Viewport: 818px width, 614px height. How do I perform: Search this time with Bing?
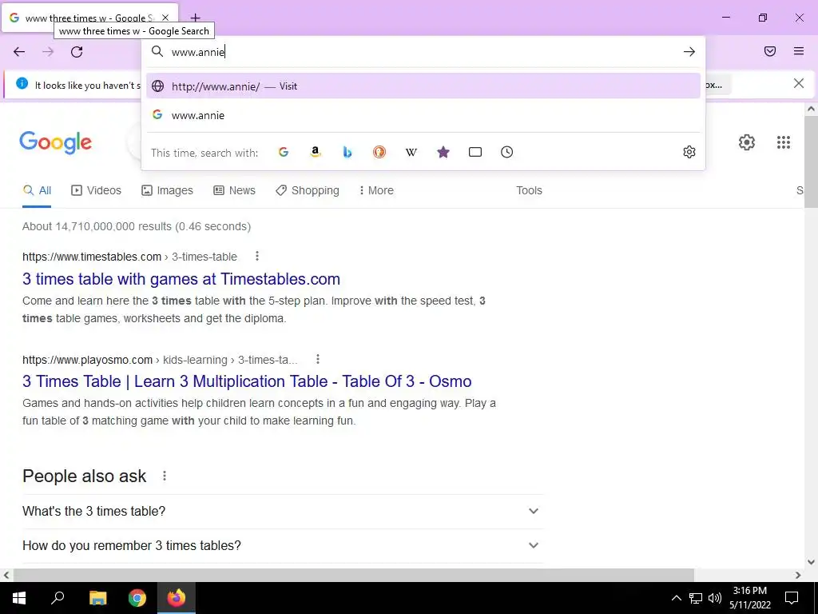point(347,152)
